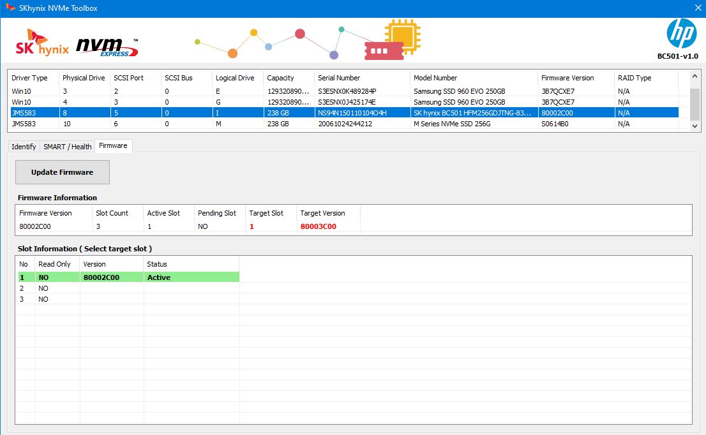Click the NVM Express logo

(x=107, y=47)
